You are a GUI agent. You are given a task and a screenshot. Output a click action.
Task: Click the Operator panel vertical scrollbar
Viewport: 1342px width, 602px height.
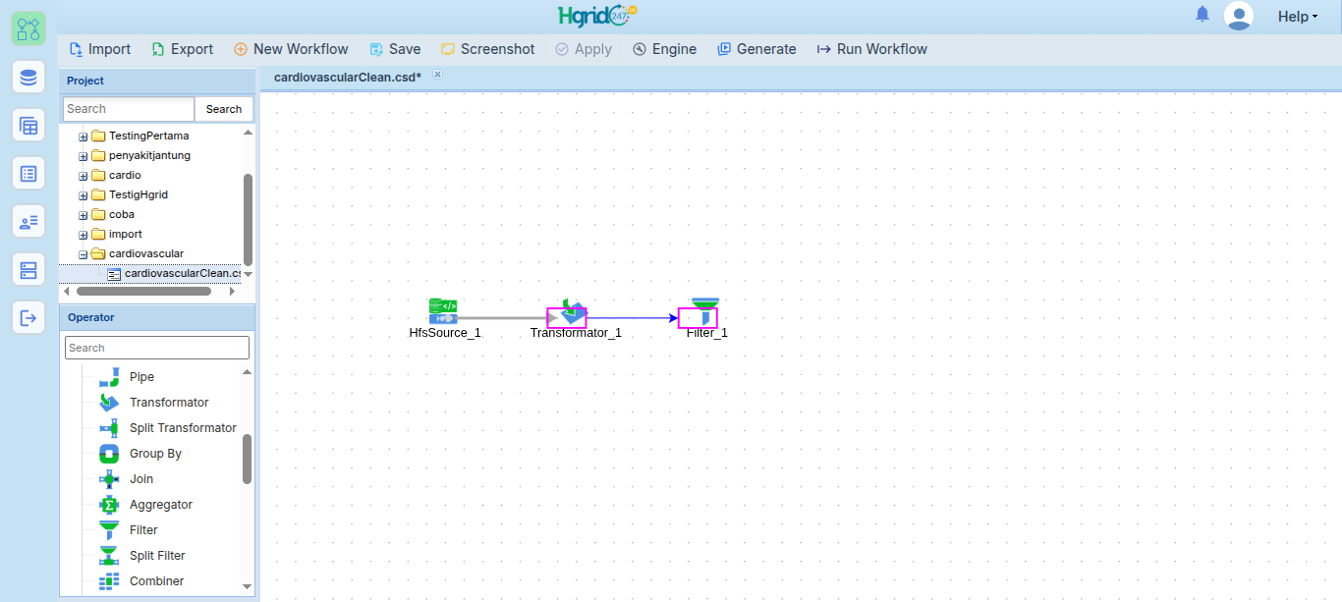pyautogui.click(x=247, y=460)
